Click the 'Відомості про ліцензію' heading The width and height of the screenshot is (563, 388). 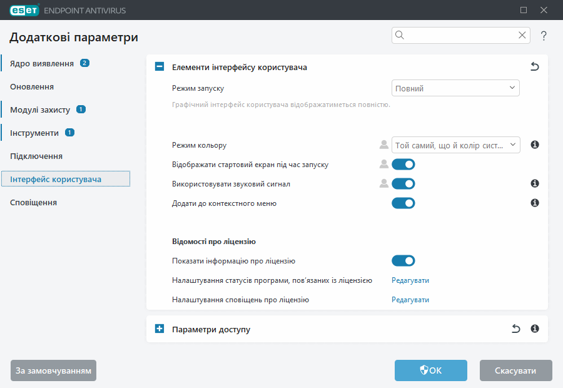(x=214, y=242)
